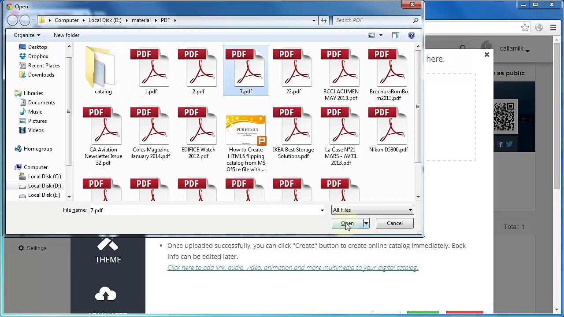This screenshot has height=317, width=564.
Task: Expand the File name dropdown arrow
Action: pyautogui.click(x=322, y=210)
